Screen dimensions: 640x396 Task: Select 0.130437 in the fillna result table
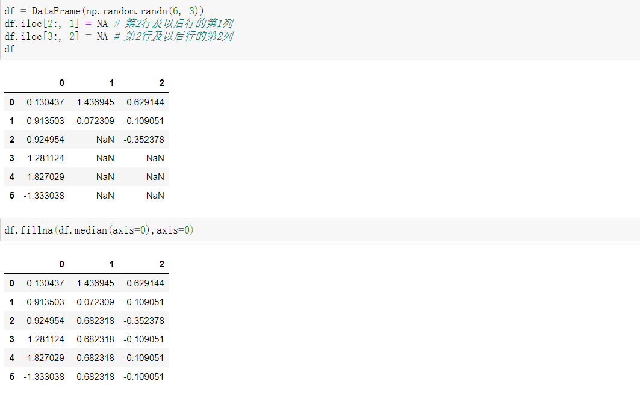click(x=45, y=283)
